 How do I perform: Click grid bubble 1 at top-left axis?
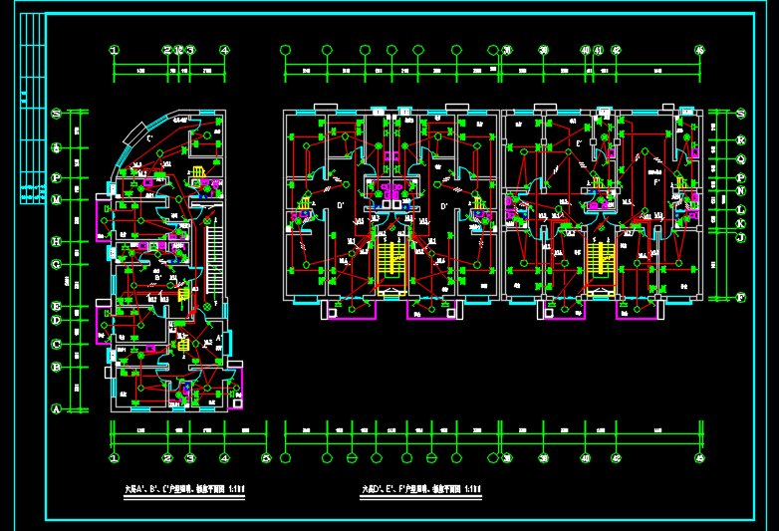(115, 50)
